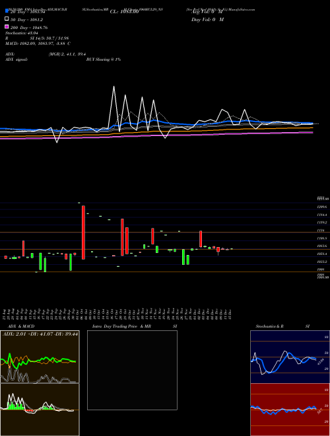
Task: Open the blue Stochastics chart panel
Action: (x=290, y=357)
